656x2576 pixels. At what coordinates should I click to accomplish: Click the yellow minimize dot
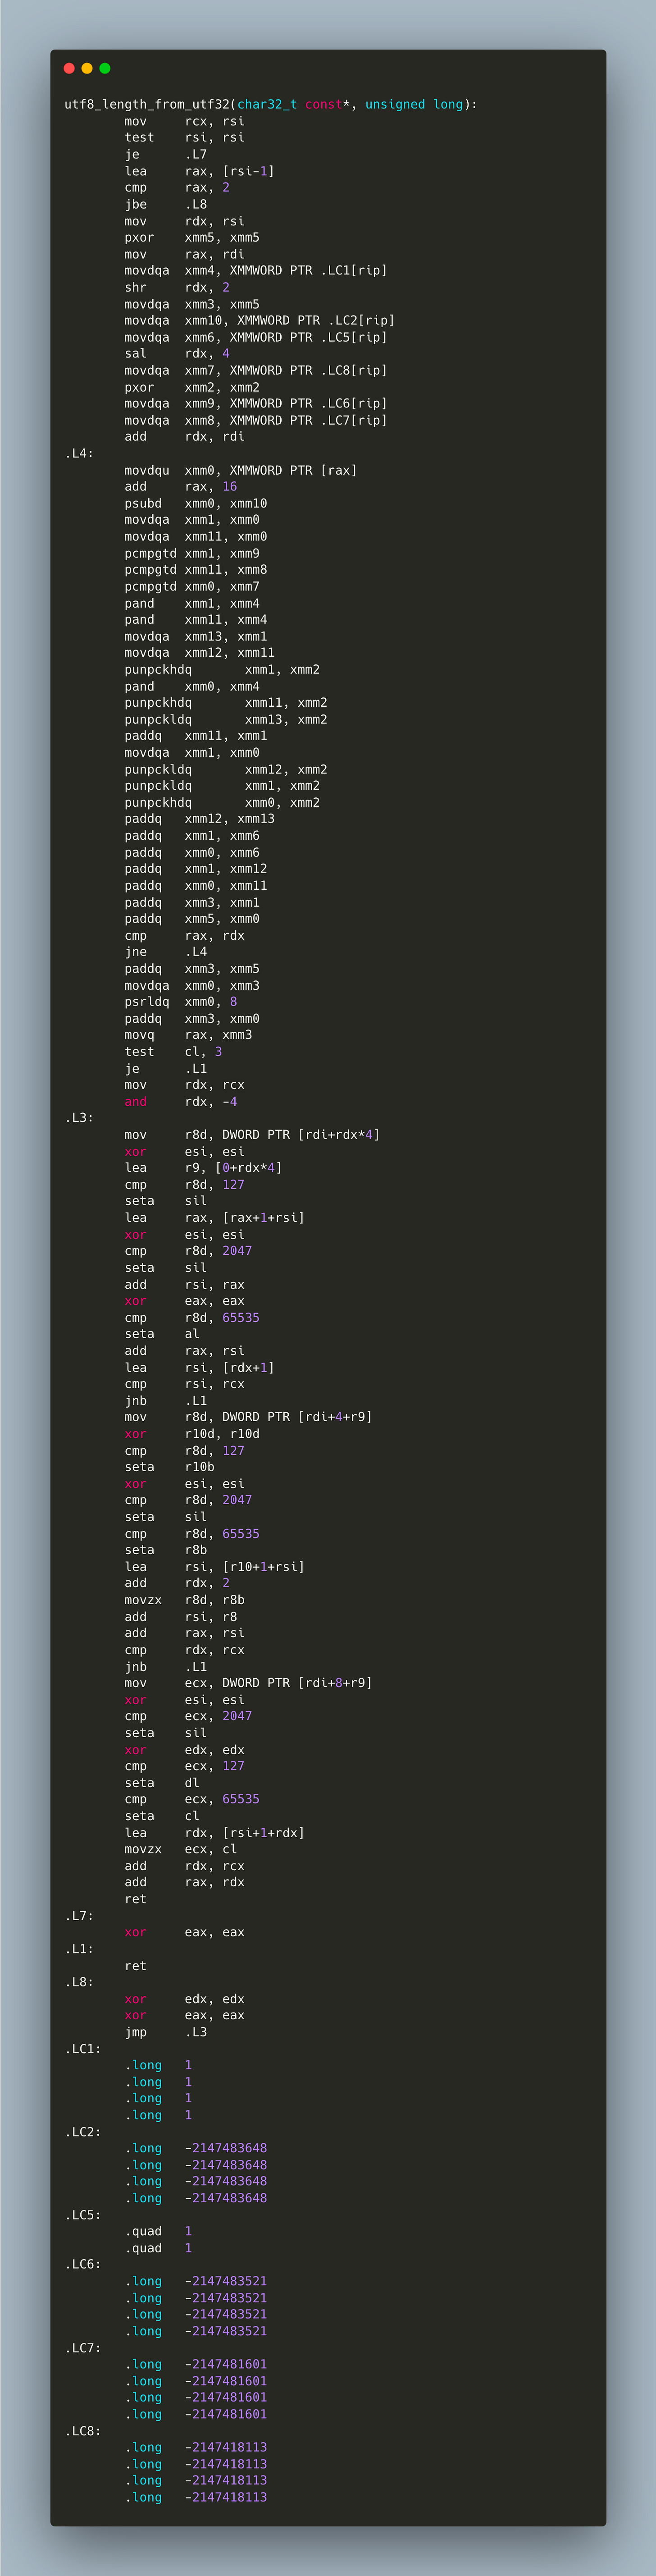tap(87, 68)
